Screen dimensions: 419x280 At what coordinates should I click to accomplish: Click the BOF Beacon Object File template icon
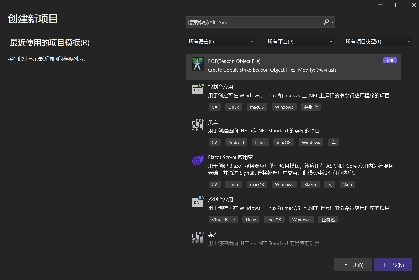pos(198,64)
